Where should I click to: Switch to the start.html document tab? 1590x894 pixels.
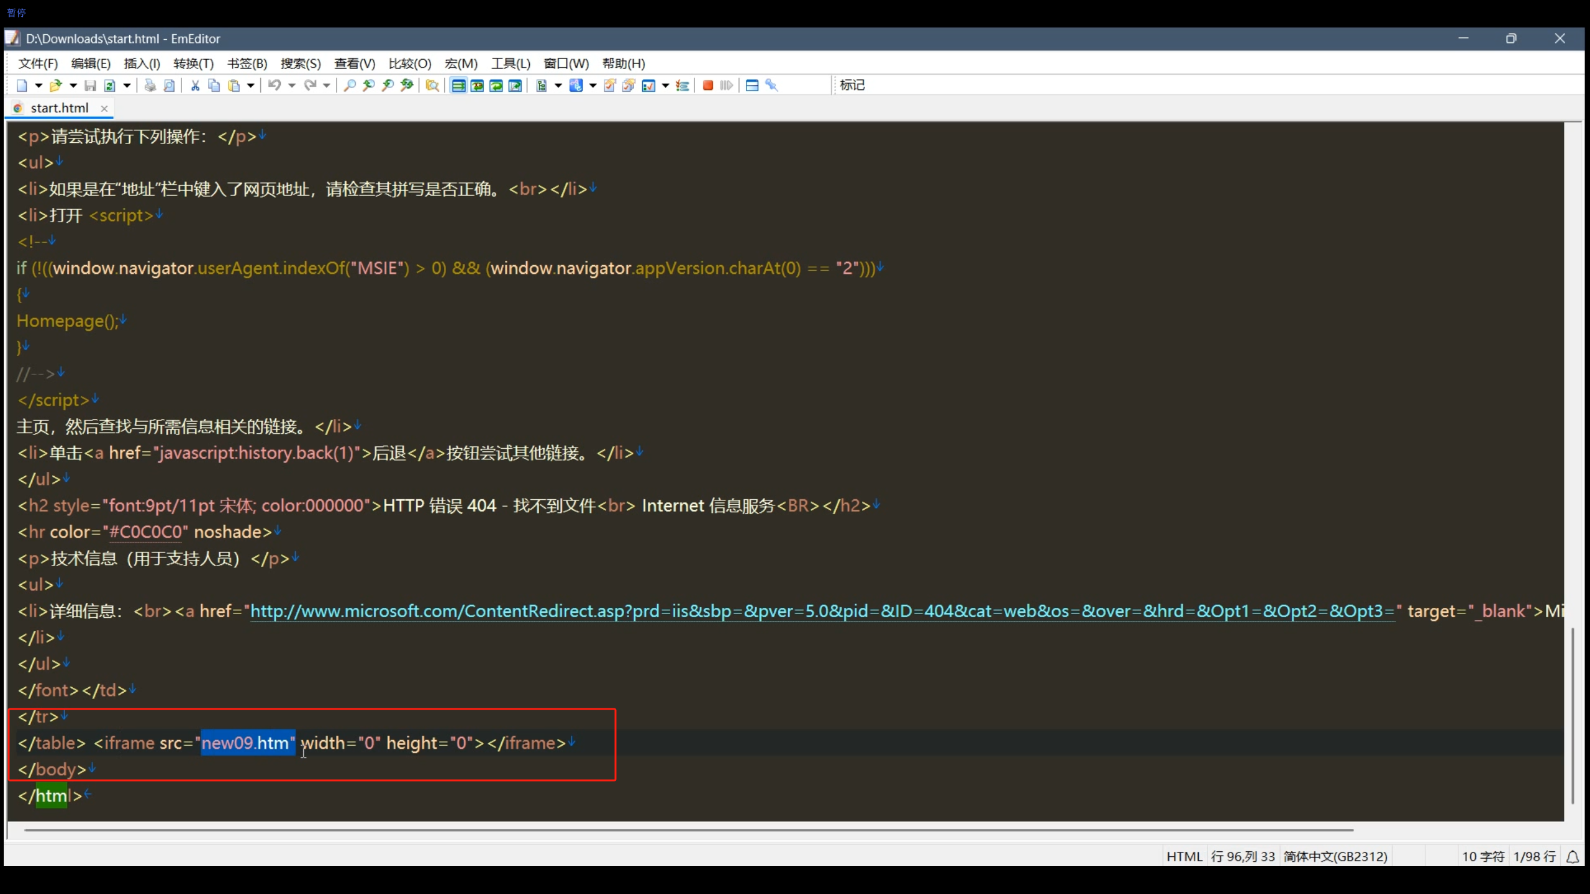pyautogui.click(x=60, y=108)
